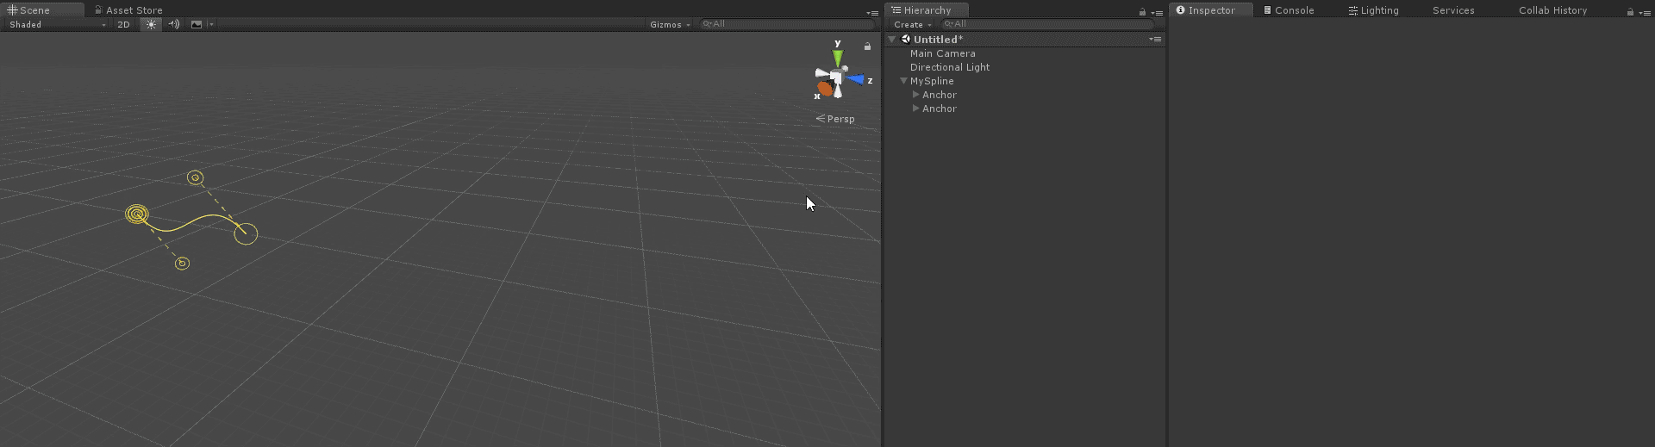The width and height of the screenshot is (1655, 447).
Task: Click the scene effects image icon
Action: click(197, 25)
